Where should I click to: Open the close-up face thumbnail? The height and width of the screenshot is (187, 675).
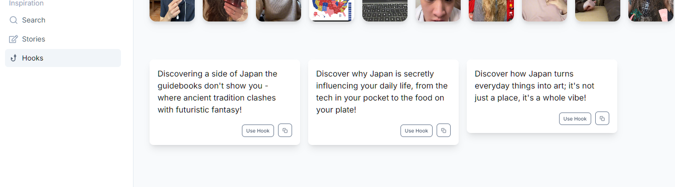pyautogui.click(x=438, y=10)
